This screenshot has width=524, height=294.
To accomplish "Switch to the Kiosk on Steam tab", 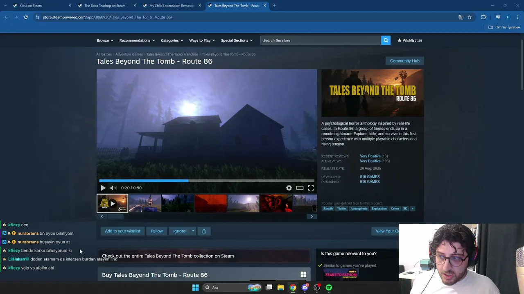I will (41, 6).
